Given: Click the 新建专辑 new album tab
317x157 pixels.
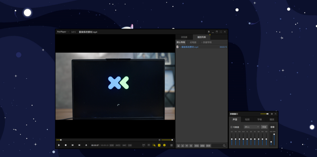Looking at the screenshot, I should [x=206, y=42].
